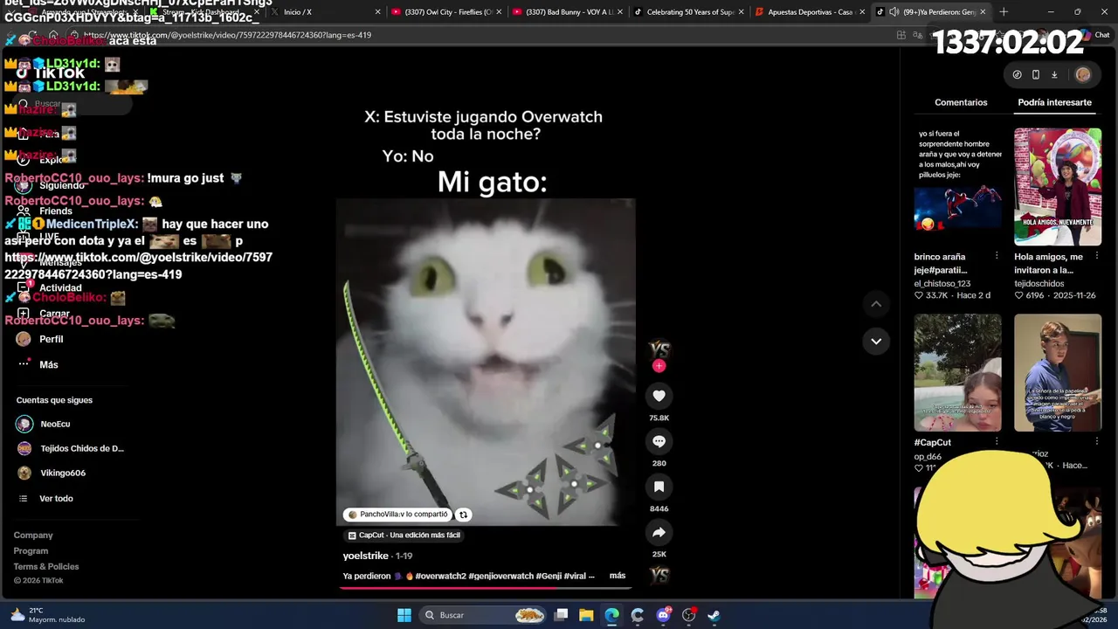Open the Hola amigos tejidoschidos thumbnail
The width and height of the screenshot is (1118, 629).
click(x=1058, y=187)
